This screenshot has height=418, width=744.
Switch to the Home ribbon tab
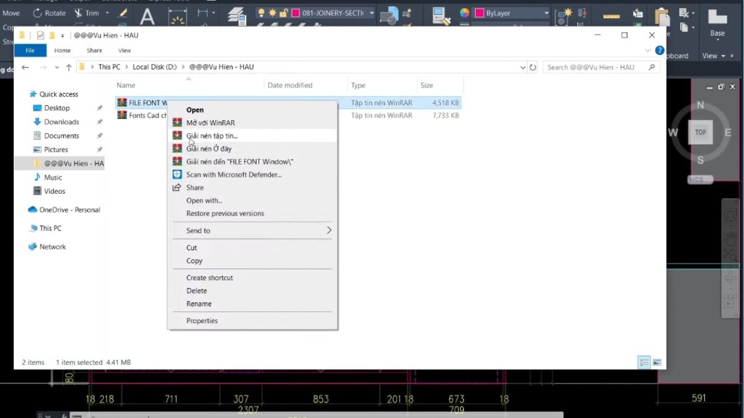pos(62,51)
